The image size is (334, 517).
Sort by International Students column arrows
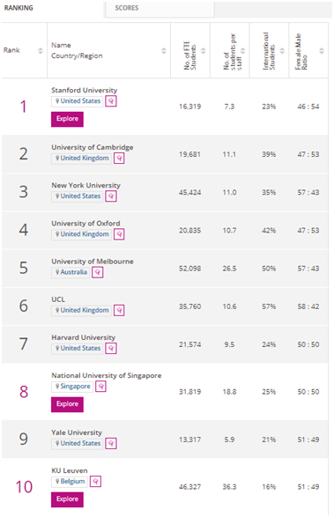coord(282,50)
